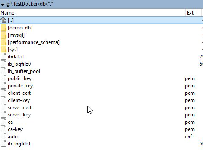Select the ib_logfile1 file name
203x154 pixels.
pyautogui.click(x=19, y=144)
